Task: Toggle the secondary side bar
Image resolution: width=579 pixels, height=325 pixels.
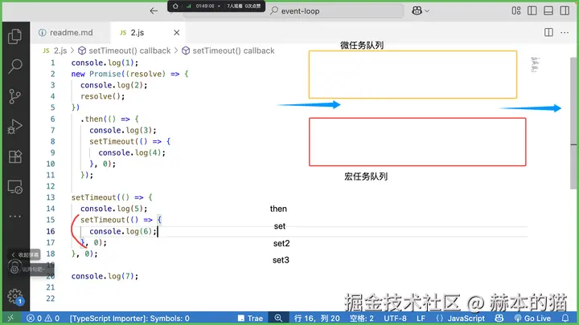Action: 565,10
